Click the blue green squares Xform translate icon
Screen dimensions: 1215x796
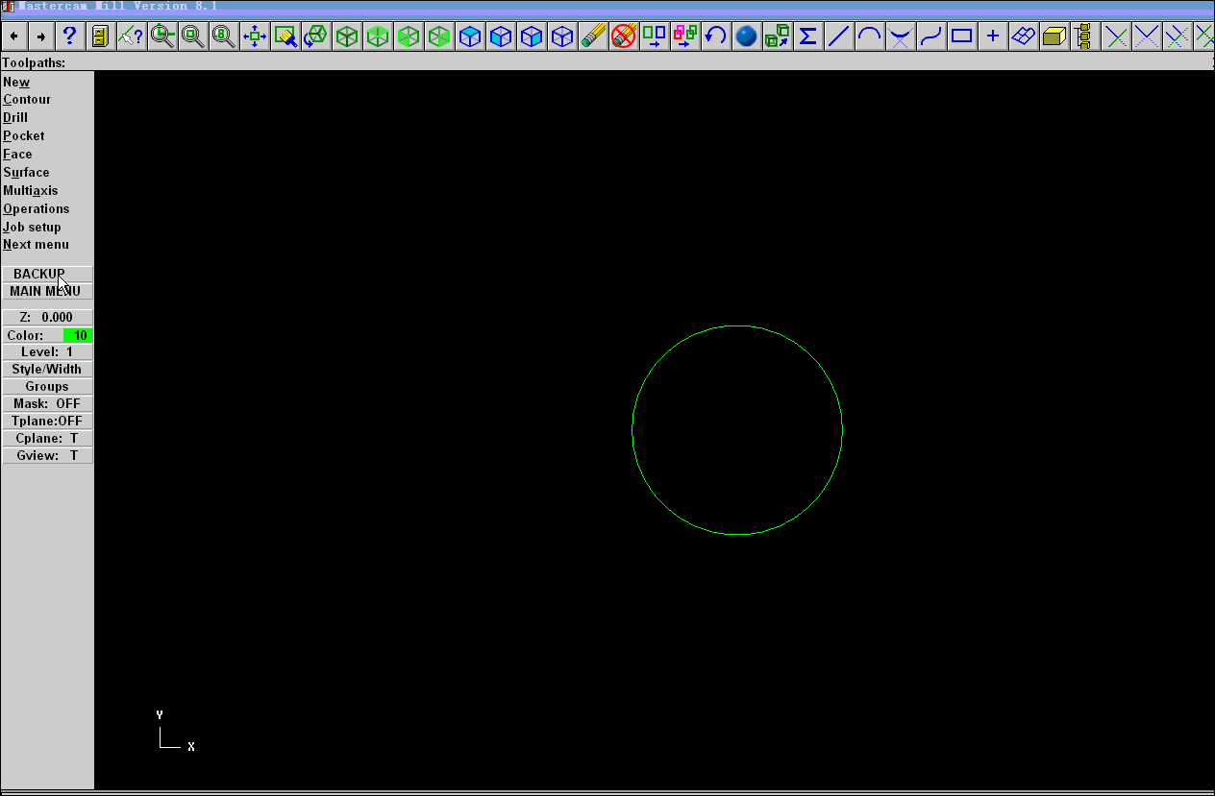(x=654, y=36)
